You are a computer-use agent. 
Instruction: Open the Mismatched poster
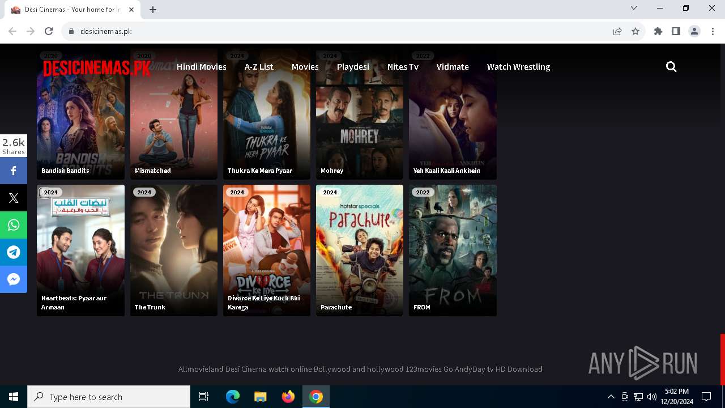(x=174, y=114)
